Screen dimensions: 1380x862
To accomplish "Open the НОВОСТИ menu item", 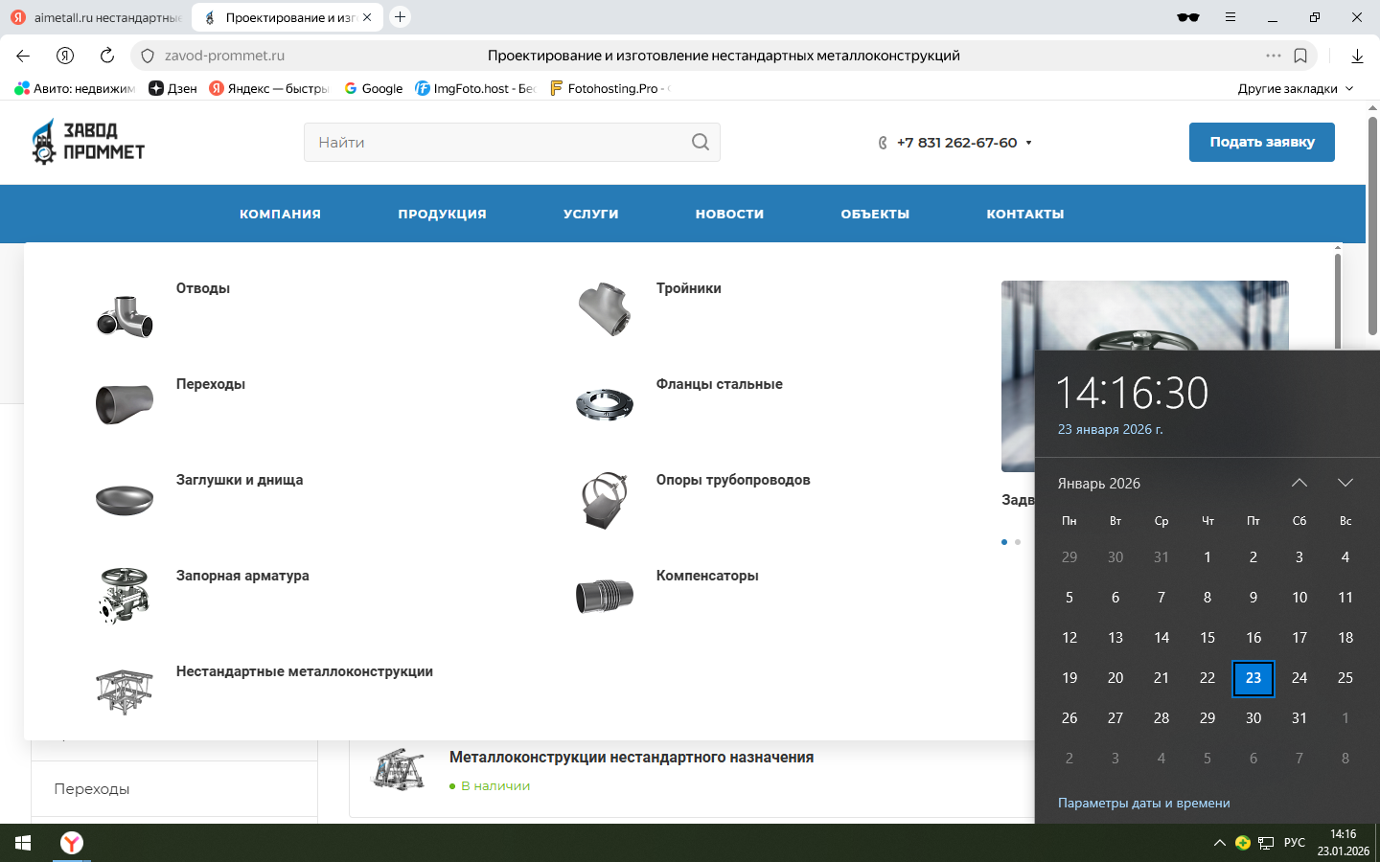I will tap(730, 214).
